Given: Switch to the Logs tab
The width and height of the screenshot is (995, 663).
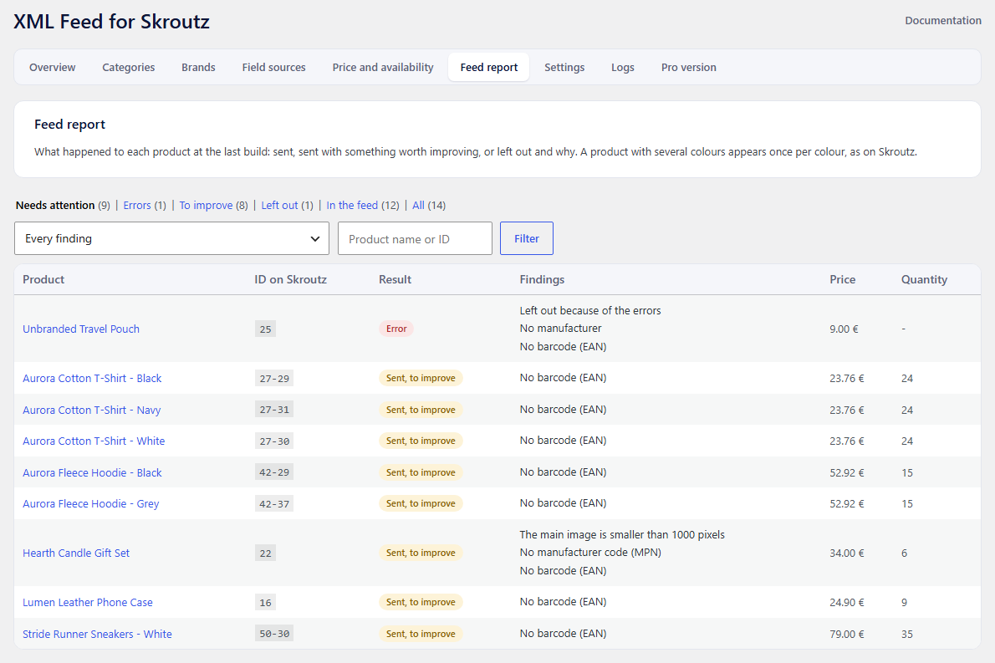Looking at the screenshot, I should [623, 67].
